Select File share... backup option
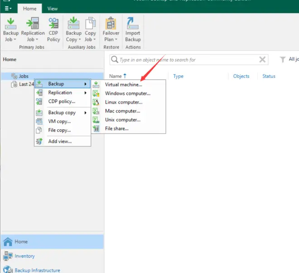This screenshot has height=273, width=299. point(129,129)
